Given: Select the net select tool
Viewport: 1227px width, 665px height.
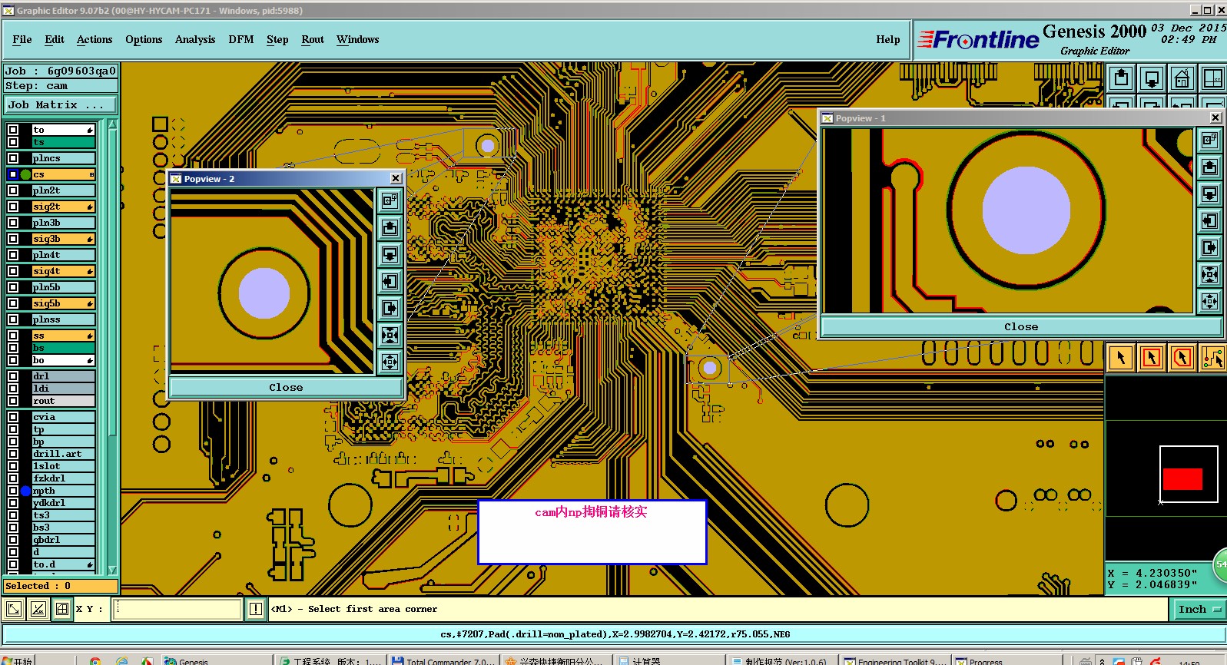Looking at the screenshot, I should pos(1213,358).
